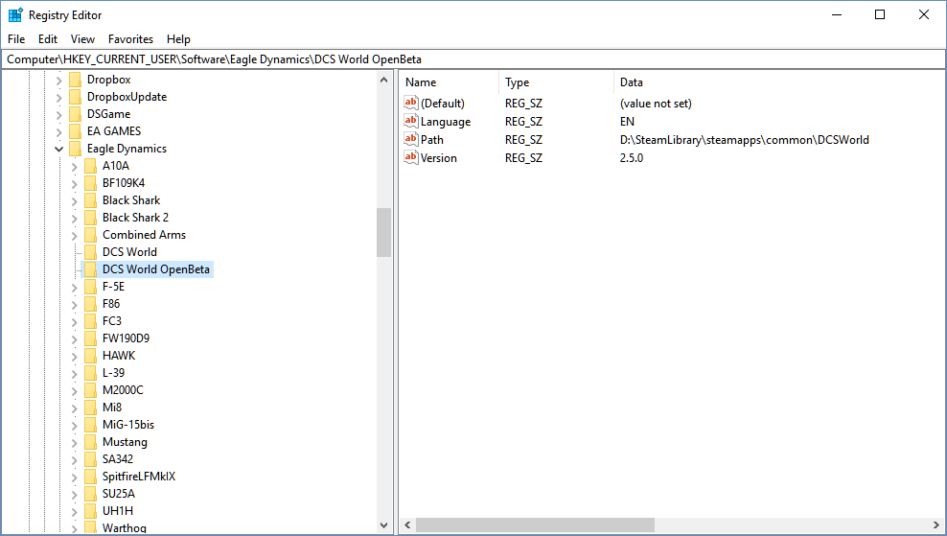Select the M2000C folder icon
This screenshot has width=947, height=536.
pos(91,390)
